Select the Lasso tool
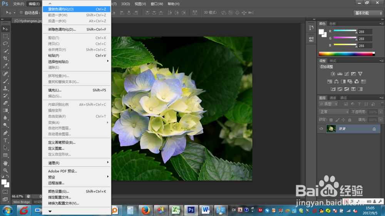The height and width of the screenshot is (216, 385). (x=5, y=44)
